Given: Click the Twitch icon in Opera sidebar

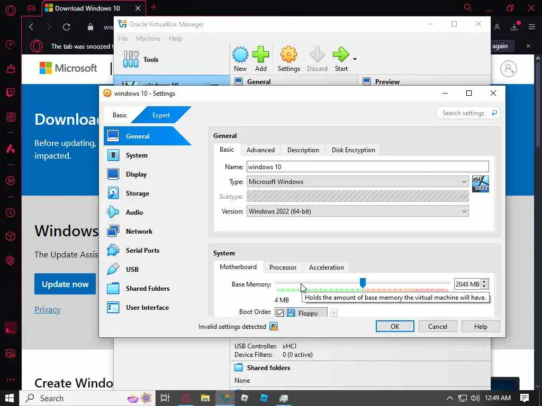Looking at the screenshot, I should pyautogui.click(x=11, y=93).
